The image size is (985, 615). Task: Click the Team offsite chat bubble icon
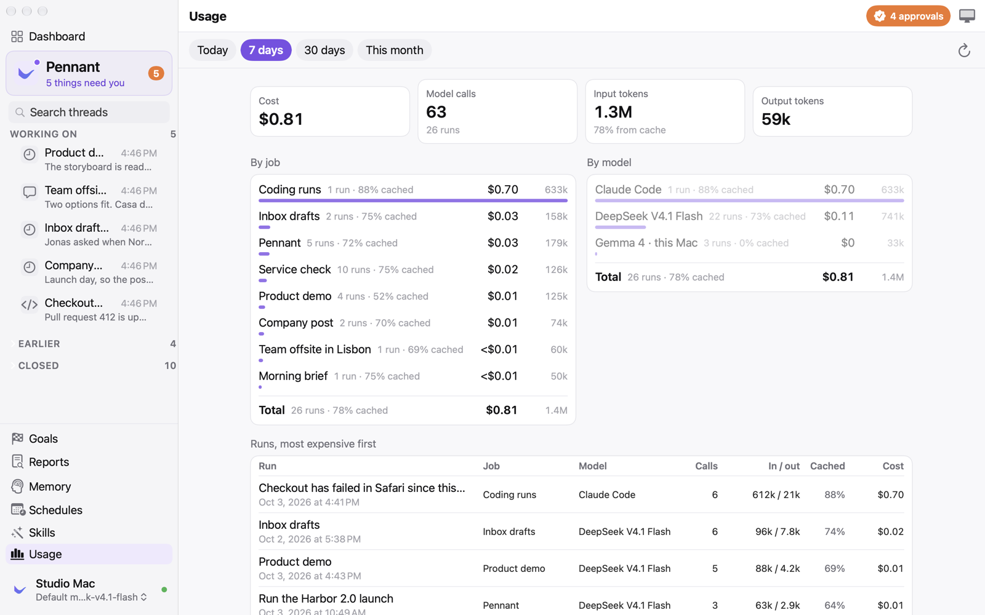click(29, 192)
